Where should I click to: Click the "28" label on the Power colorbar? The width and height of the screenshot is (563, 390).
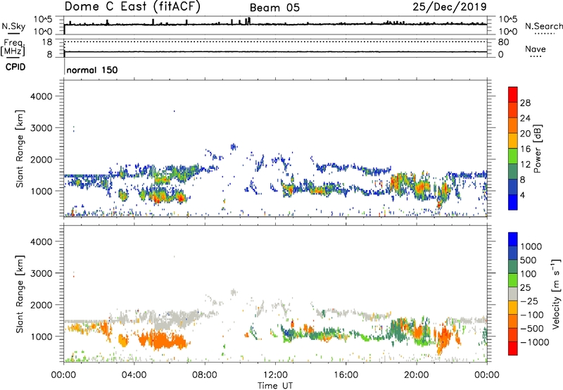pyautogui.click(x=525, y=103)
